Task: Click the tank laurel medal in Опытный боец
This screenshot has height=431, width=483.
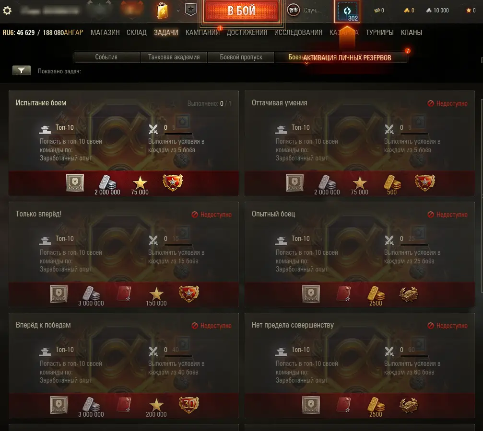Action: point(409,294)
